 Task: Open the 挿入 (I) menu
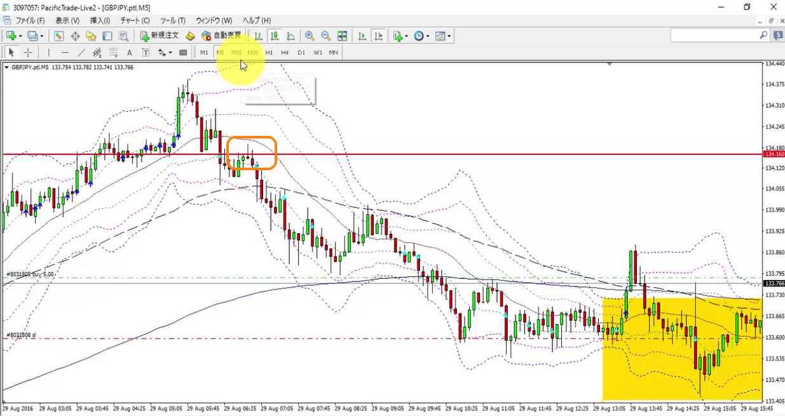click(100, 21)
